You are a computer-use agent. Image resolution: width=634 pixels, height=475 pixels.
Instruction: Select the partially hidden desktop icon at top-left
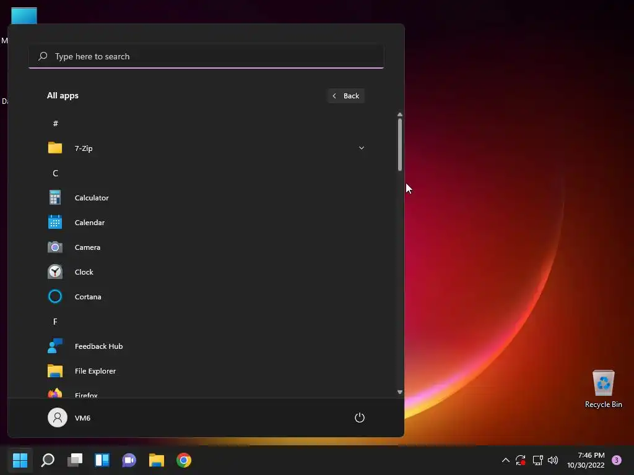pos(24,15)
